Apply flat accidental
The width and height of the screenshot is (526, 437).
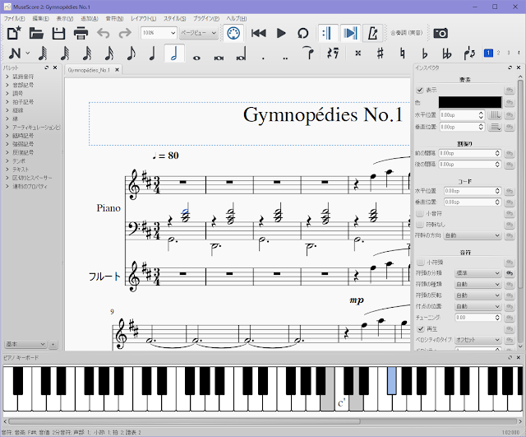[424, 53]
